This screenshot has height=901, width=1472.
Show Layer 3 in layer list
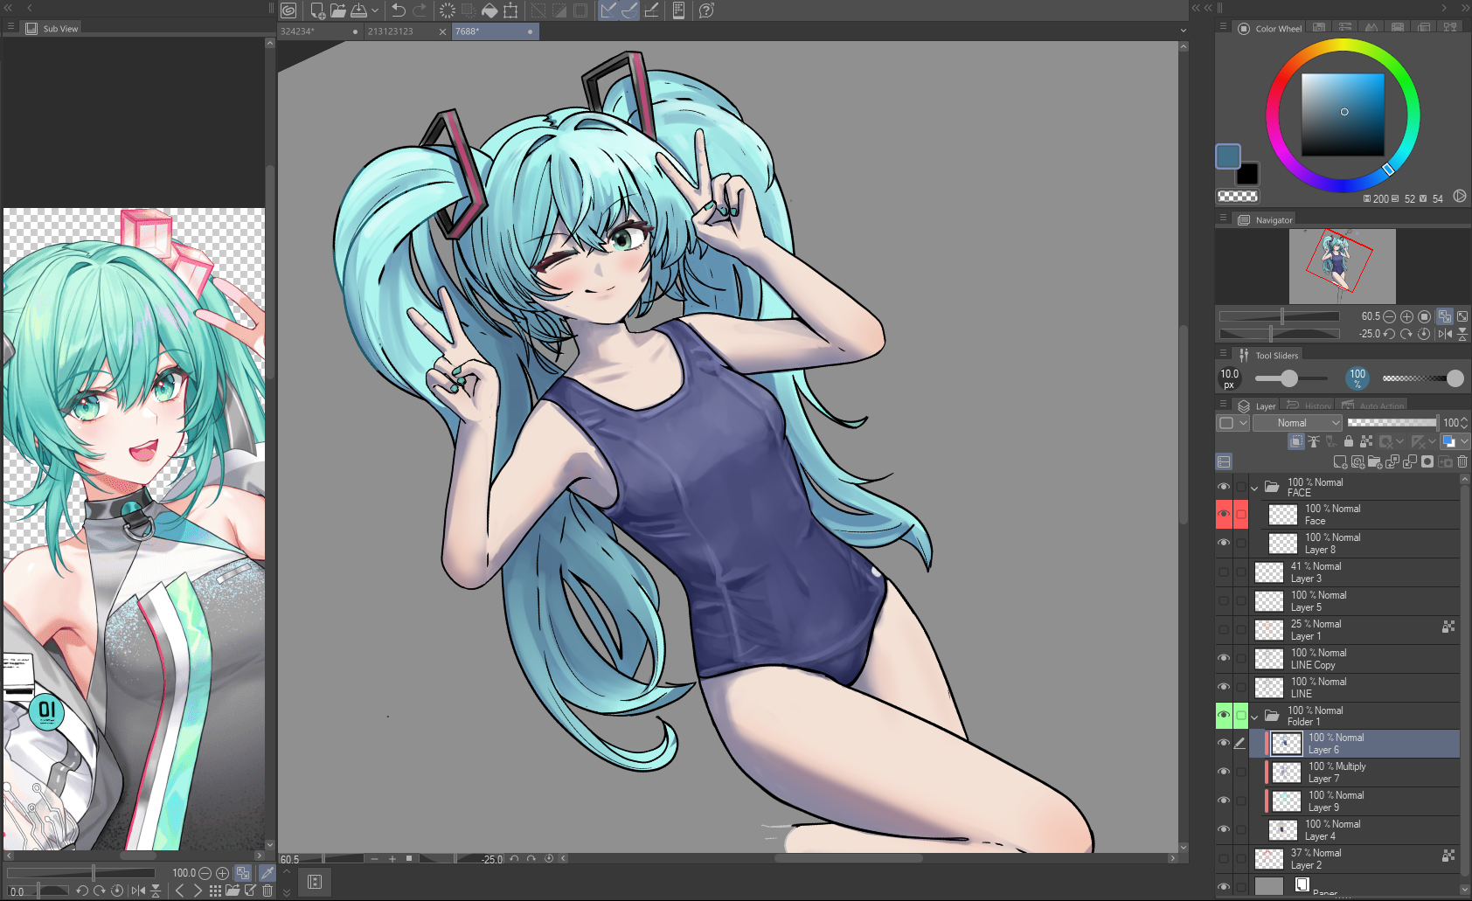pyautogui.click(x=1224, y=572)
